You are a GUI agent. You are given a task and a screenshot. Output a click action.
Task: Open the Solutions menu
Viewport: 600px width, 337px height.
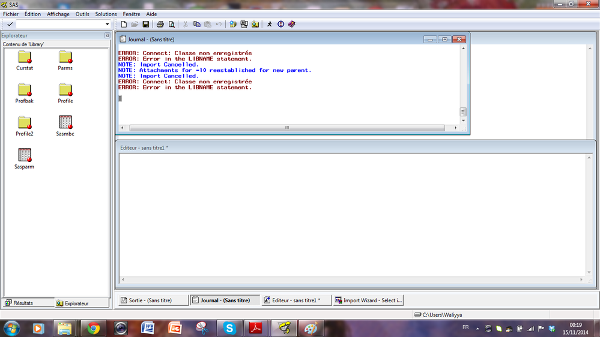[106, 14]
